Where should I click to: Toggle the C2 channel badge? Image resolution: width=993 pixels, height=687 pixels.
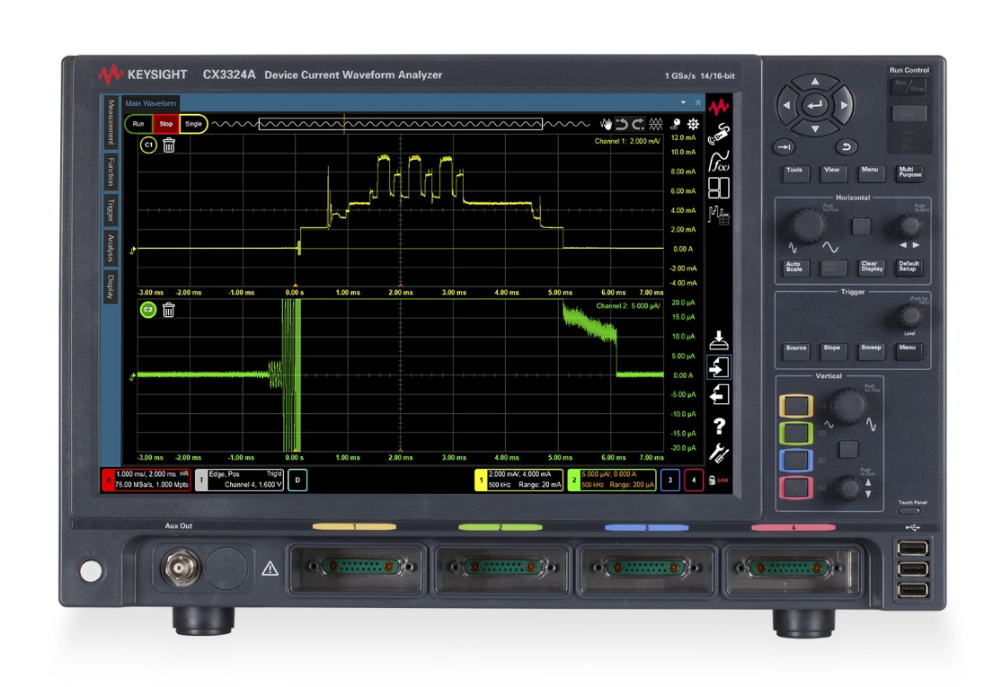[x=148, y=310]
